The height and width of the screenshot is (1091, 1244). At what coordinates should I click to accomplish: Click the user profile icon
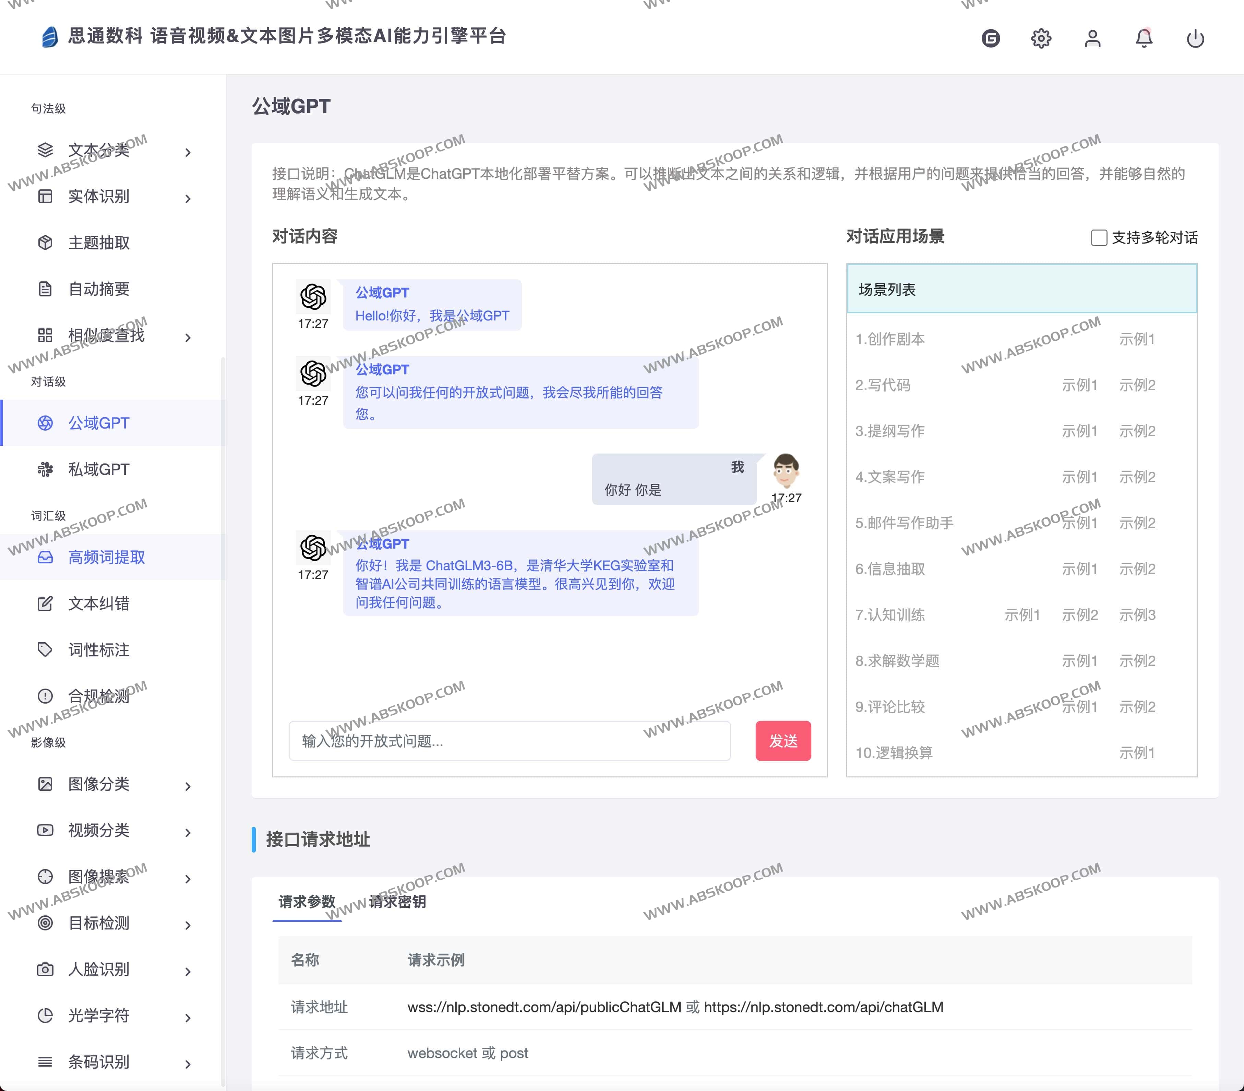(x=1092, y=38)
